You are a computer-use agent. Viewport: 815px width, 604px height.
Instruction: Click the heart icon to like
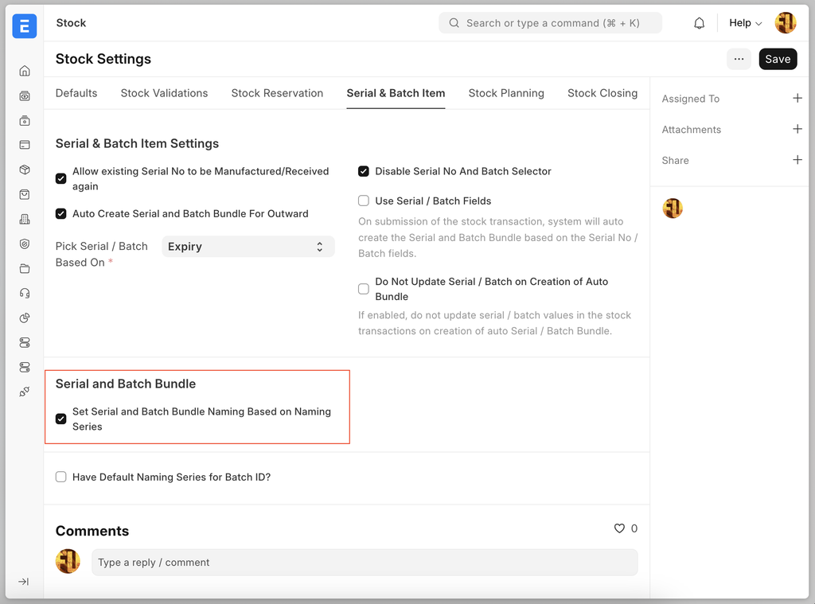click(619, 528)
